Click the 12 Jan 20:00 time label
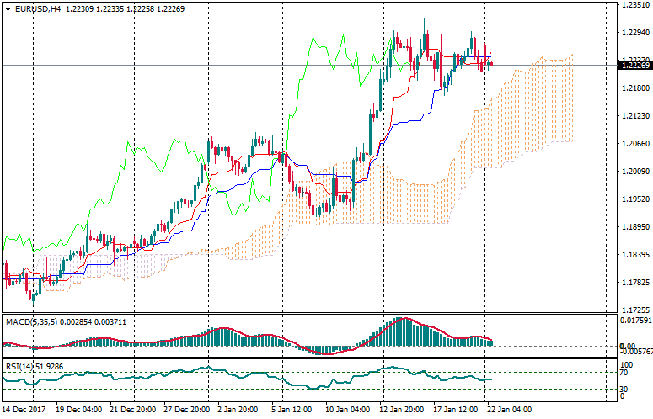653x419 pixels. click(402, 410)
